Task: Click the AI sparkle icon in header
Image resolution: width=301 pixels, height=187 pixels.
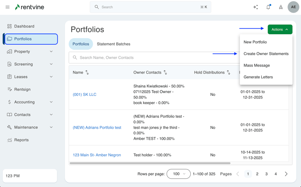Action: (x=255, y=7)
